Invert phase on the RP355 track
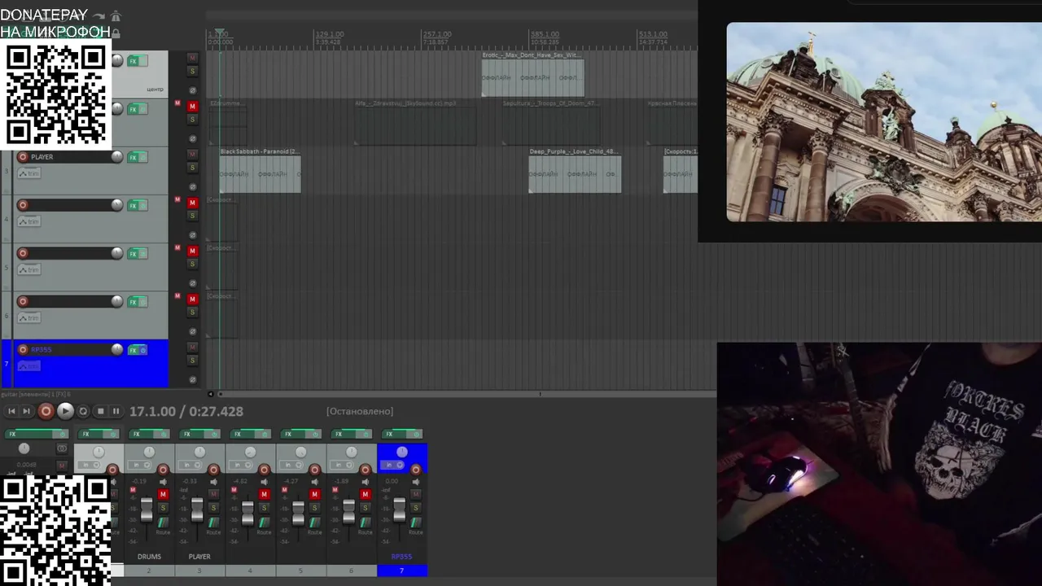1042x586 pixels. coord(193,380)
